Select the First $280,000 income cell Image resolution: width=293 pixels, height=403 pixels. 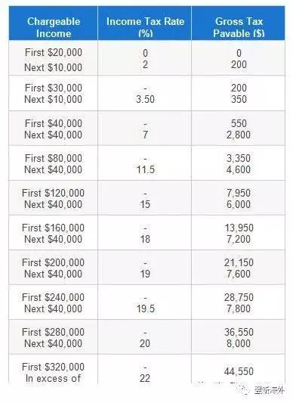(x=53, y=332)
